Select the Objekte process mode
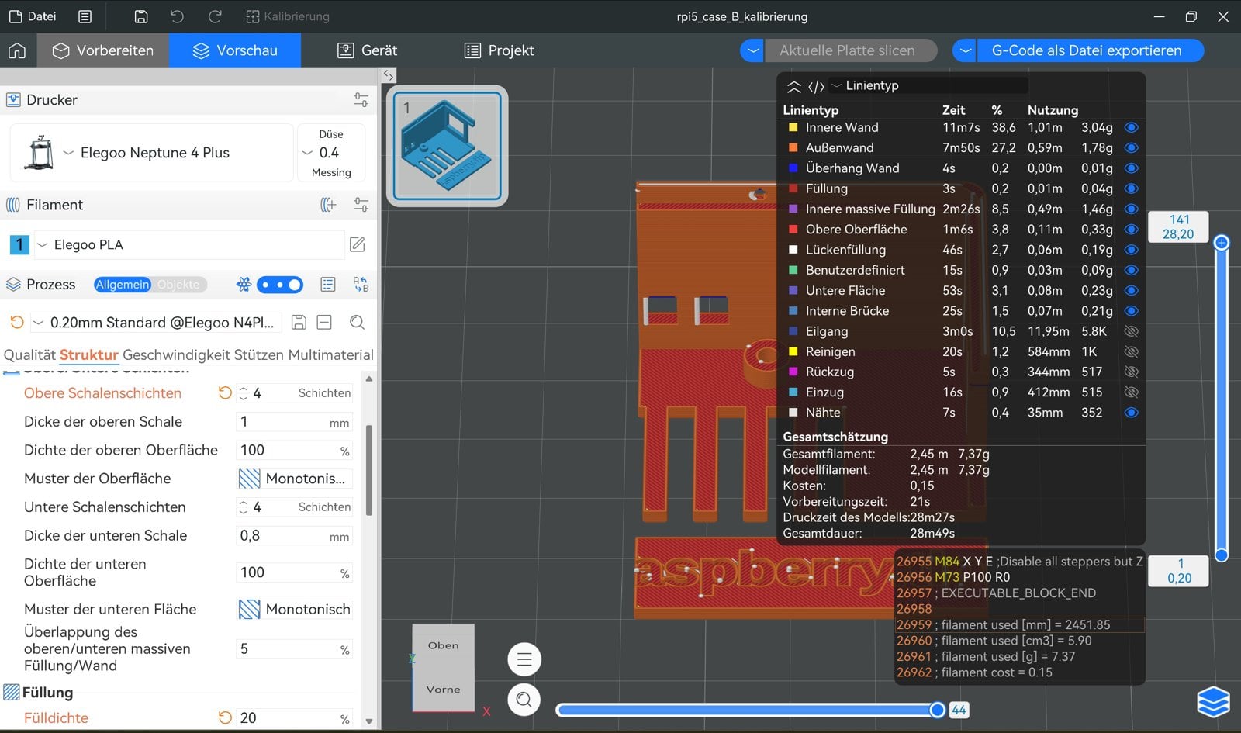 click(x=178, y=285)
